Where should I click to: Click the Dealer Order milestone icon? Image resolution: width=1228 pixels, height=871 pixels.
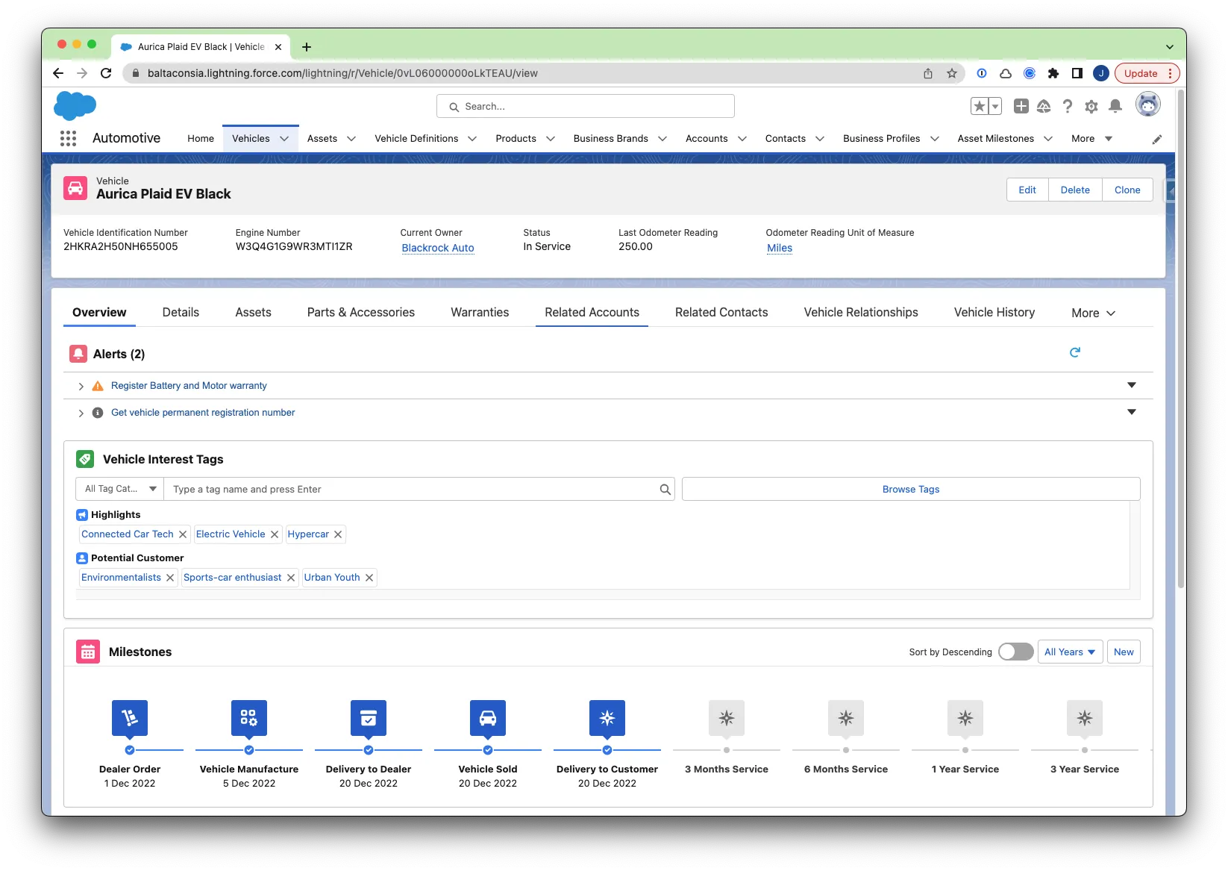click(130, 718)
